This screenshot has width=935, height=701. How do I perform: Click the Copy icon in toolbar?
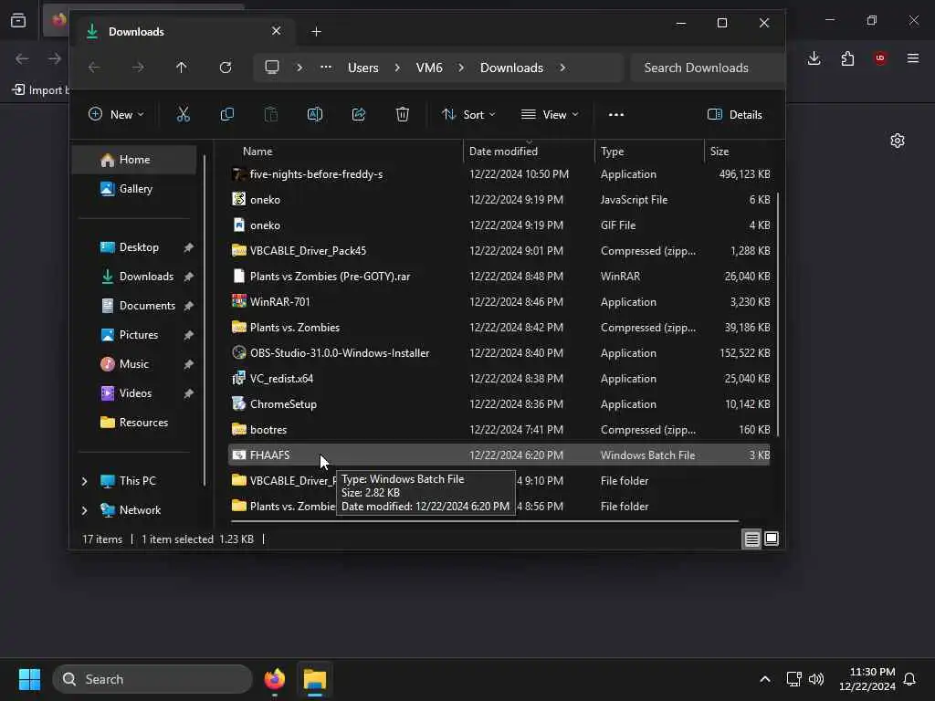(x=226, y=114)
